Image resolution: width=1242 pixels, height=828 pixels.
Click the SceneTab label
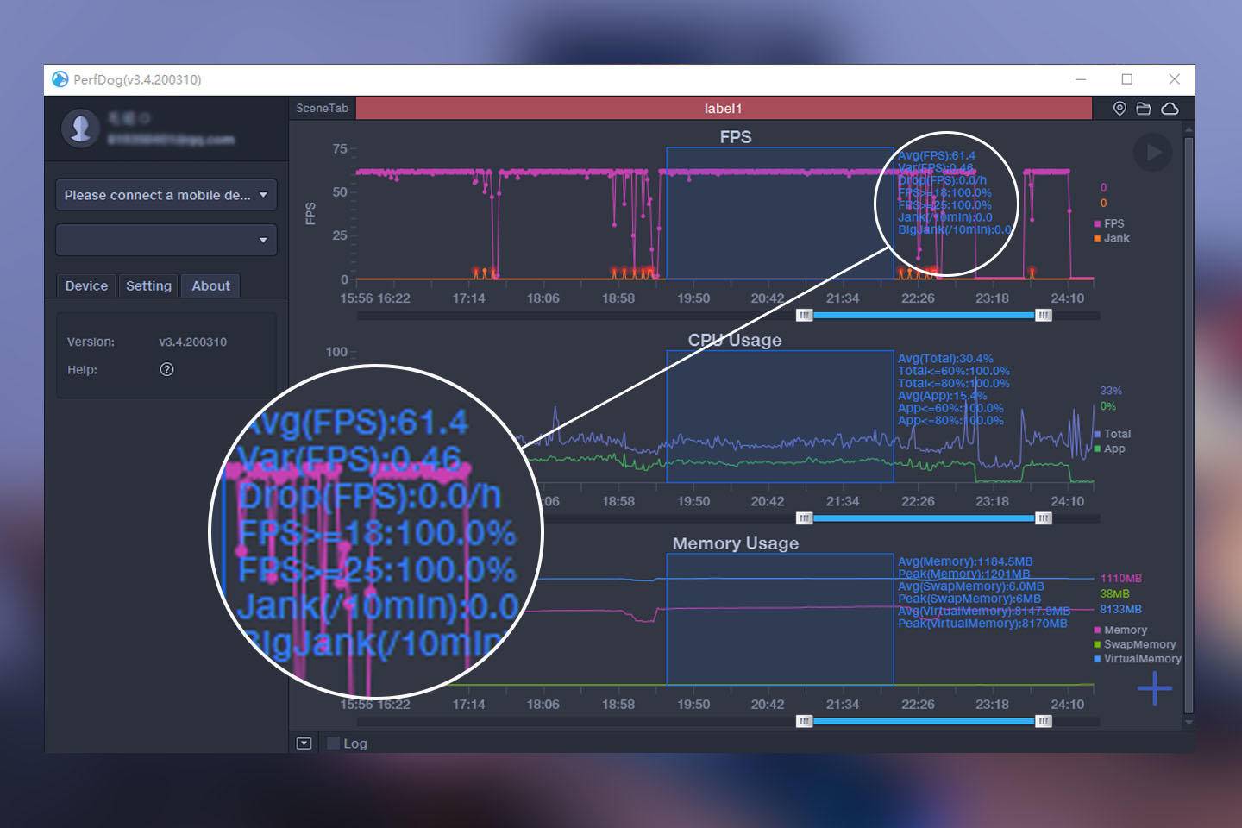(x=322, y=109)
